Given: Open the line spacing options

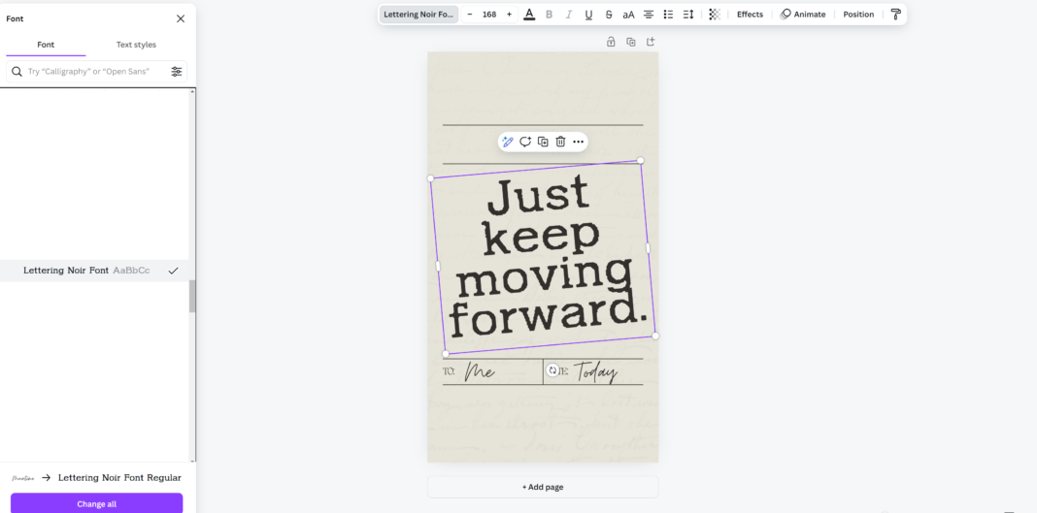Looking at the screenshot, I should (688, 15).
